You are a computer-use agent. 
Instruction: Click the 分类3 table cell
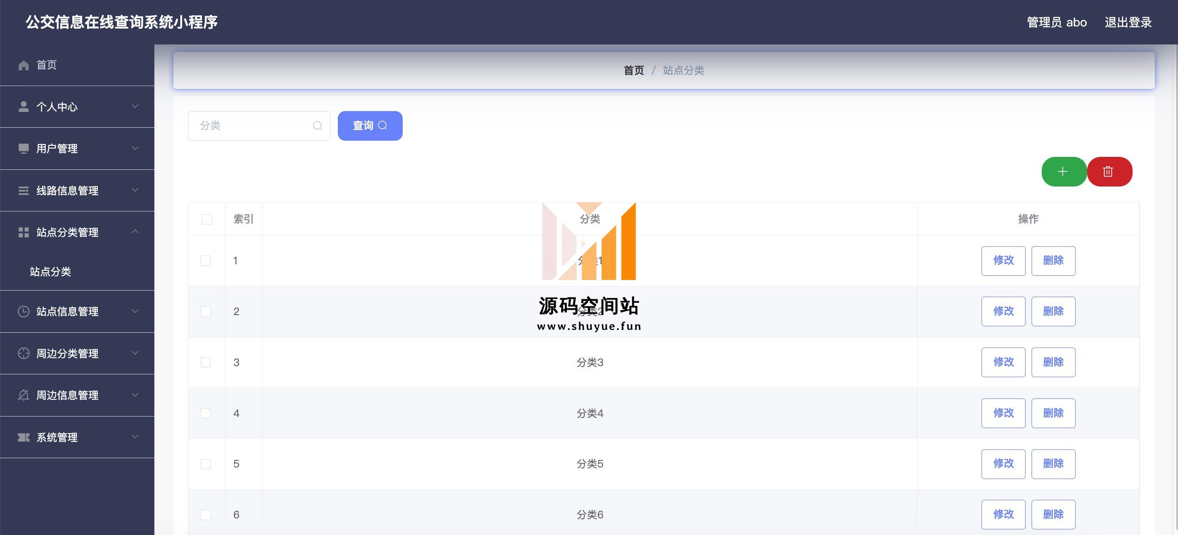(x=590, y=363)
